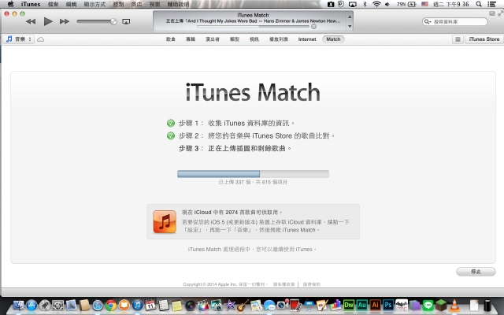The image size is (504, 315).
Task: Switch to the Albums (專輯) tab
Action: tap(191, 39)
